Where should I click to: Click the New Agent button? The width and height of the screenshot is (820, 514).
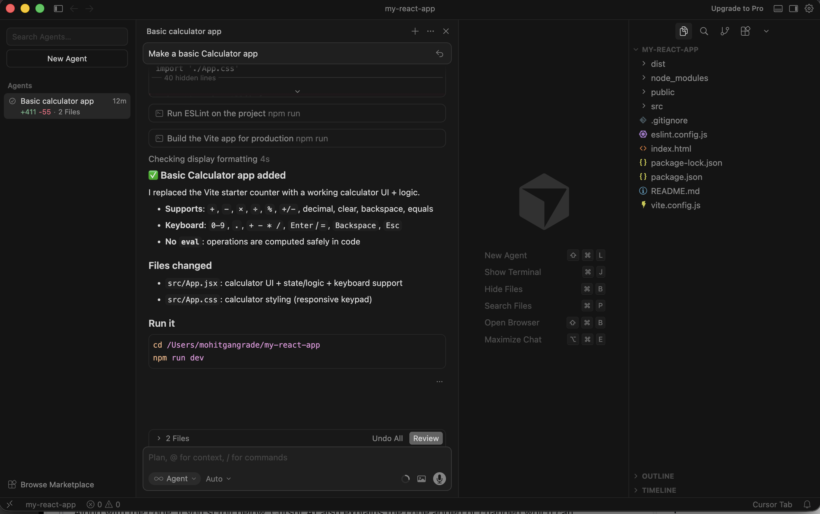click(67, 58)
